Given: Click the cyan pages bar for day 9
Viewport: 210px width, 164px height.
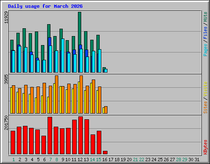Looking at the screenshot, I should [x=63, y=55].
